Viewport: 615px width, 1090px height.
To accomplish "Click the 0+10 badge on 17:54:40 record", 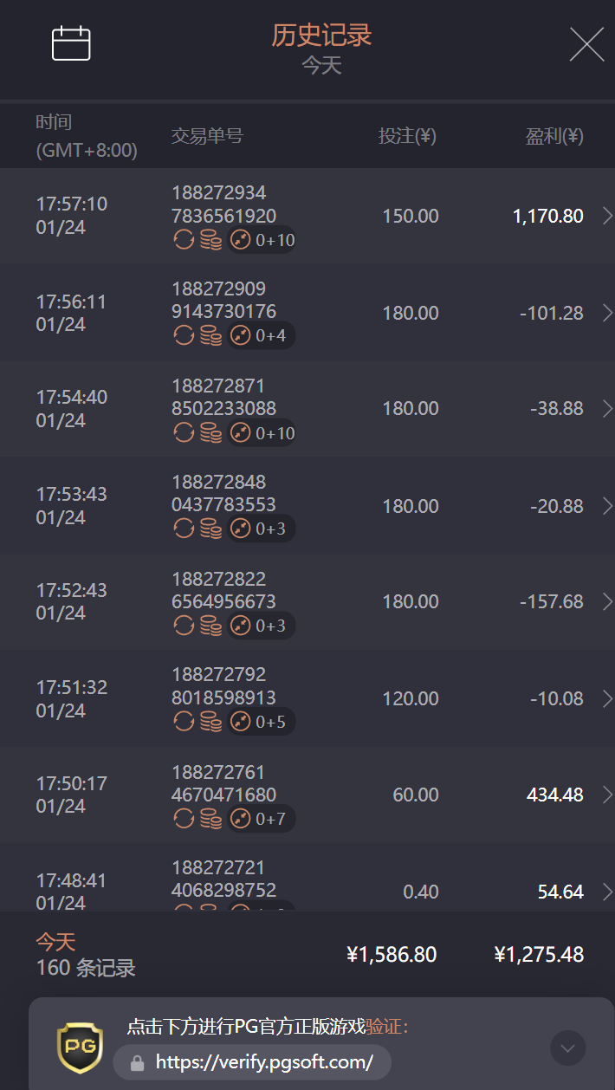I will tap(263, 432).
